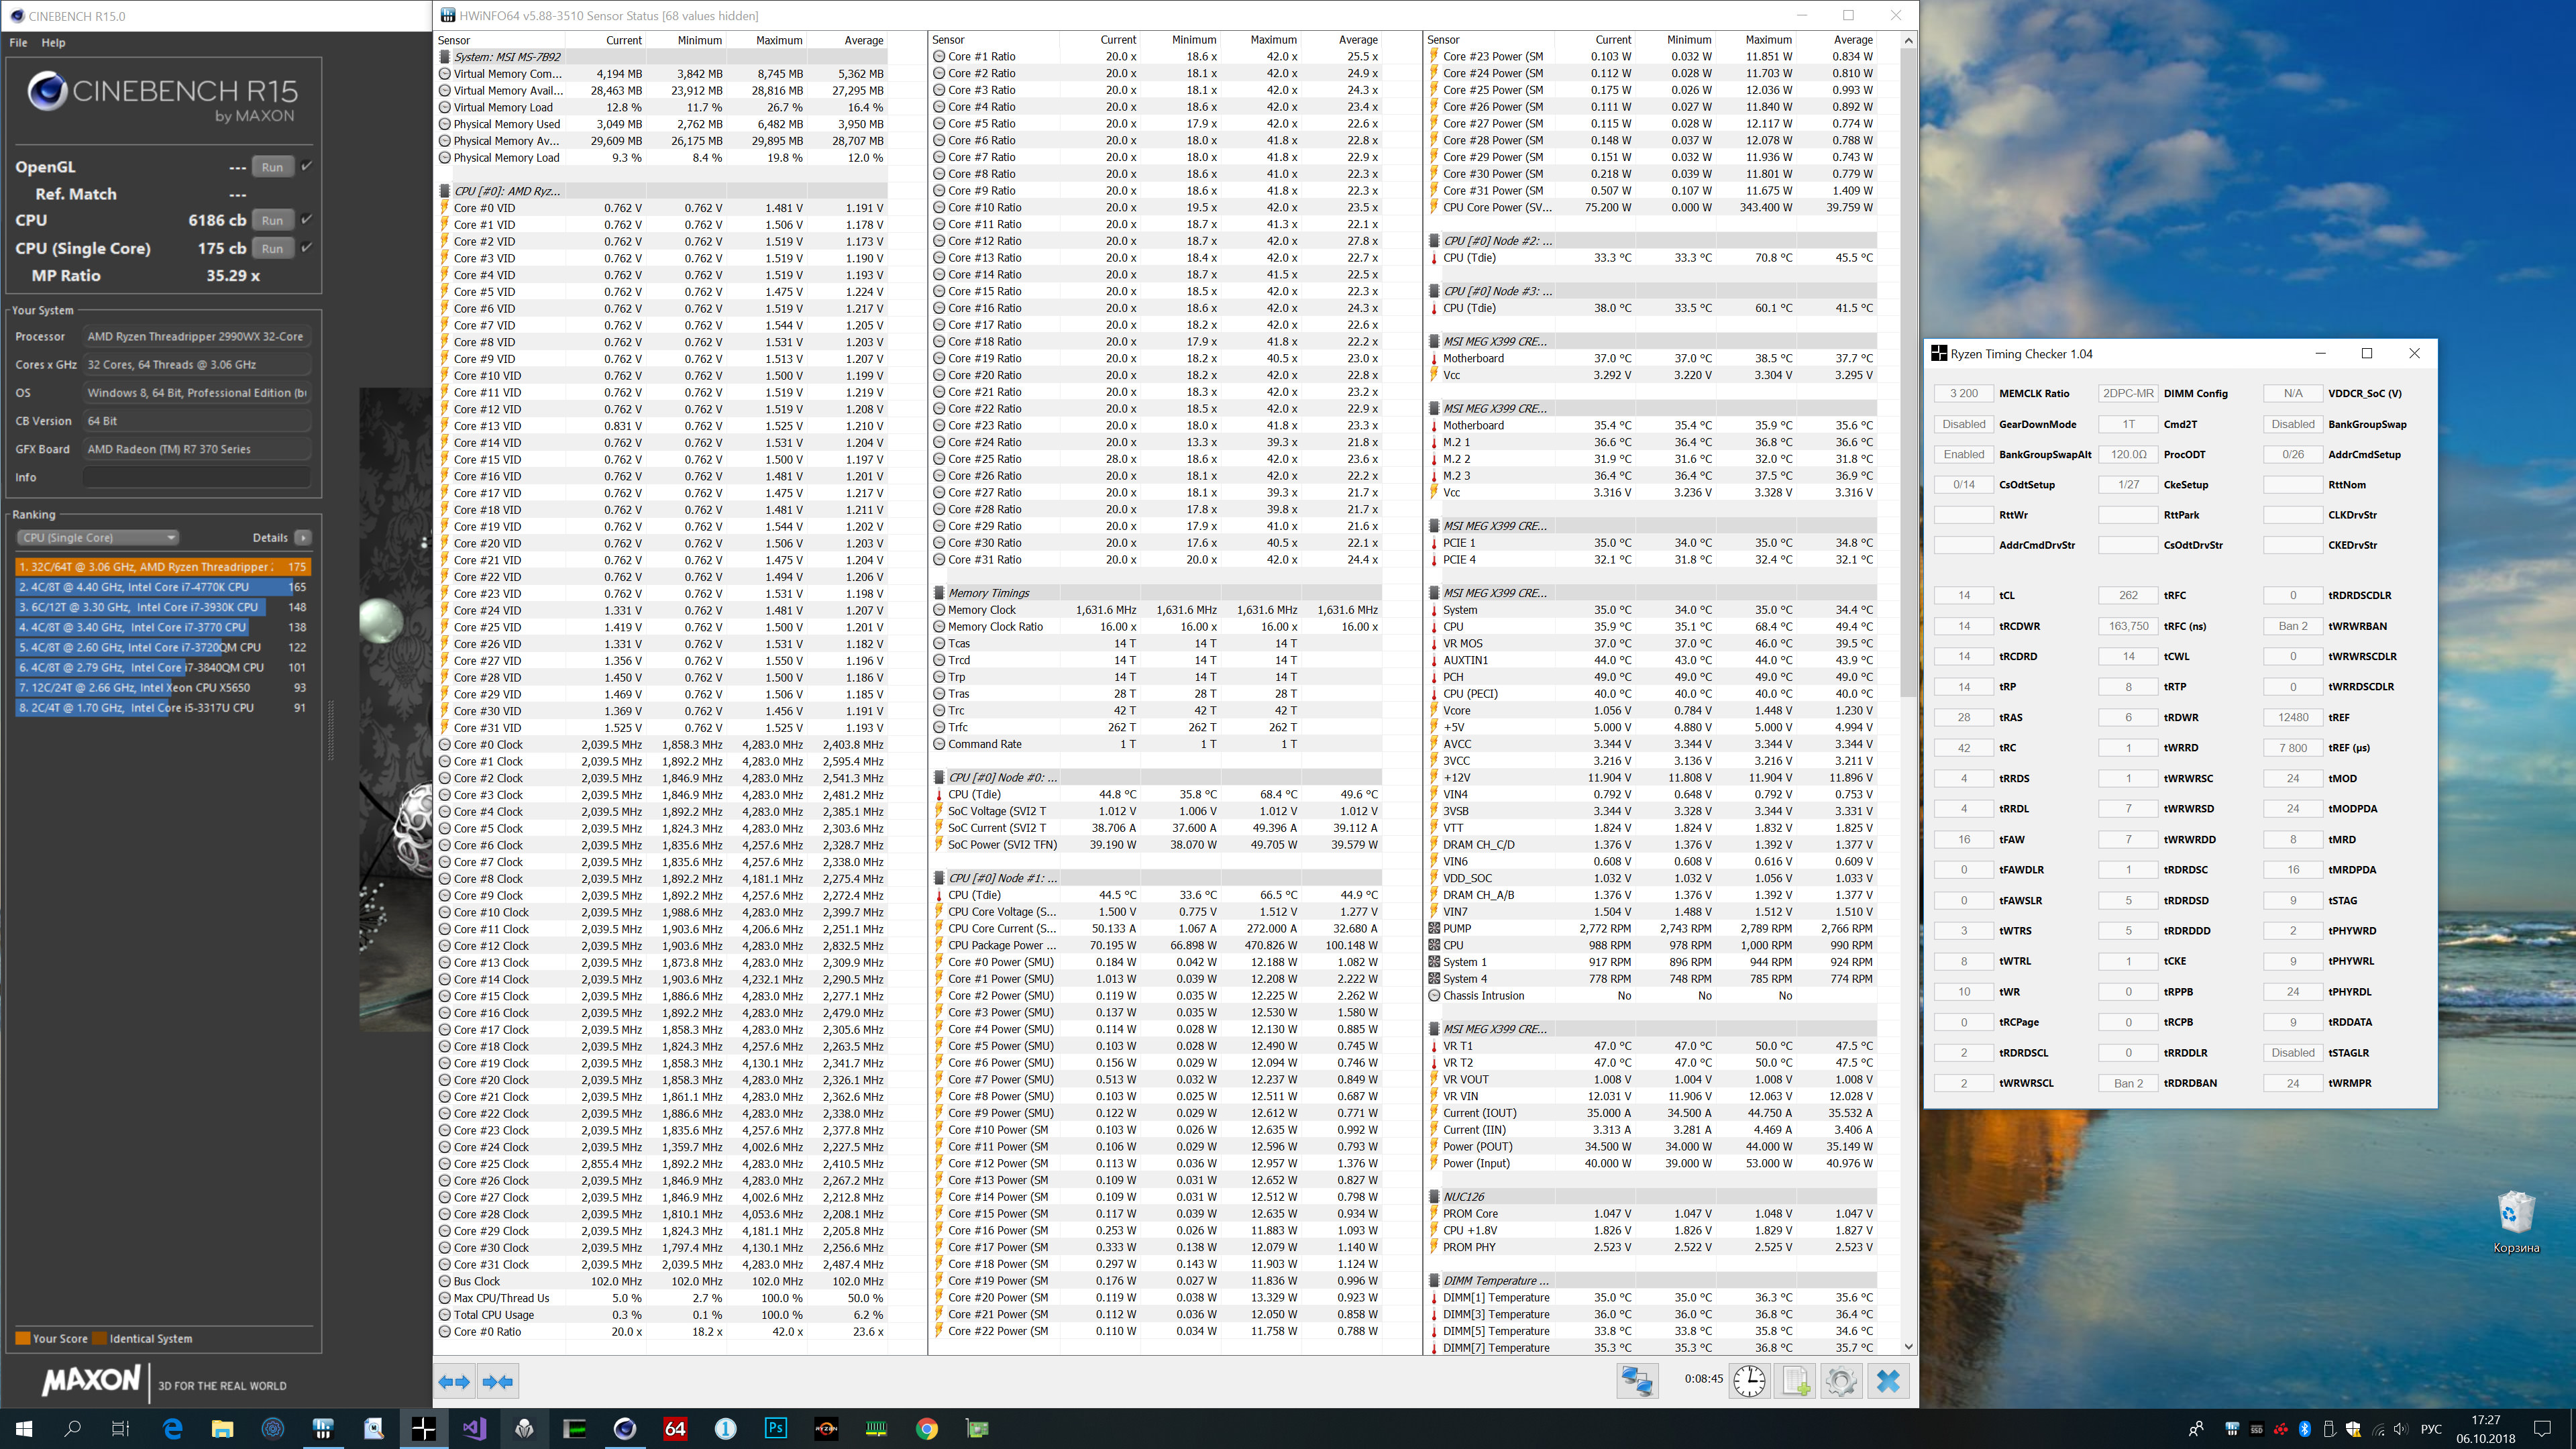Toggle CPU test checkmark in Cinebench
This screenshot has height=1449, width=2576.
307,219
